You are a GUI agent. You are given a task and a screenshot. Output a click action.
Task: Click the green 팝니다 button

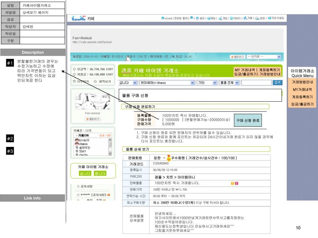point(100,174)
